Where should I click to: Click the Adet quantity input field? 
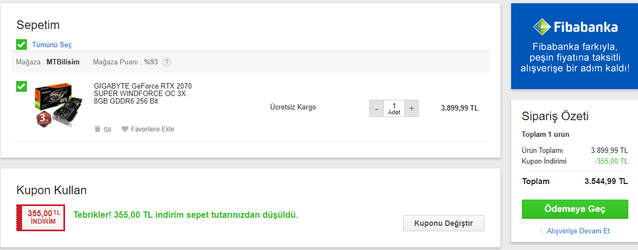pos(394,108)
